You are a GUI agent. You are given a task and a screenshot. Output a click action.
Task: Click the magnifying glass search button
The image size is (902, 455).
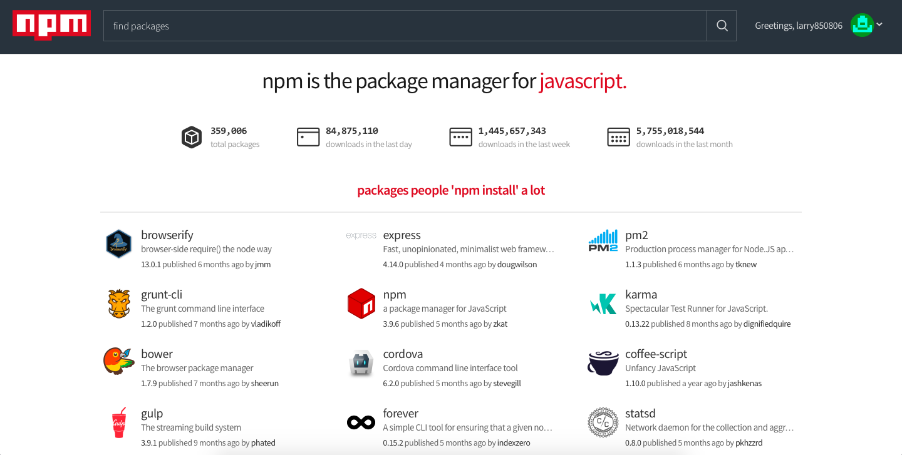(722, 26)
